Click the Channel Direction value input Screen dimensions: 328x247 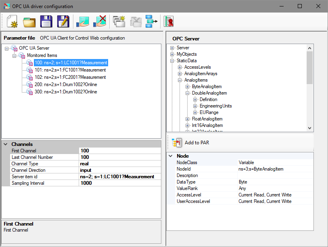[x=120, y=170]
